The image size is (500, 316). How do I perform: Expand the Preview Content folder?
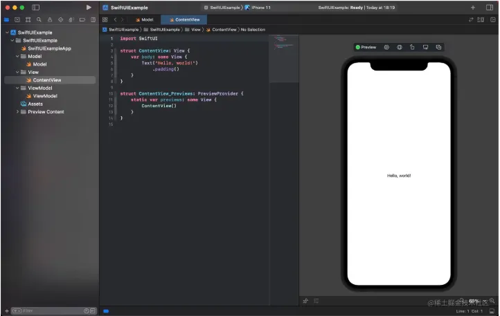coord(17,112)
